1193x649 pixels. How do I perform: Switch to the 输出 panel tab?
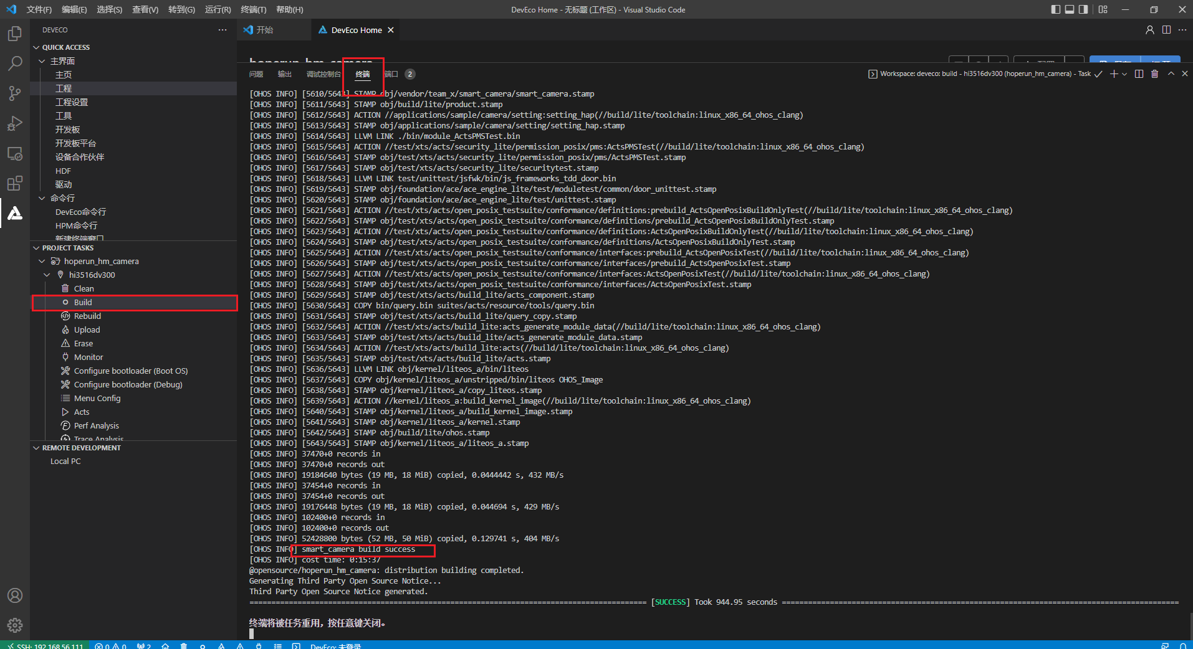[x=285, y=74]
